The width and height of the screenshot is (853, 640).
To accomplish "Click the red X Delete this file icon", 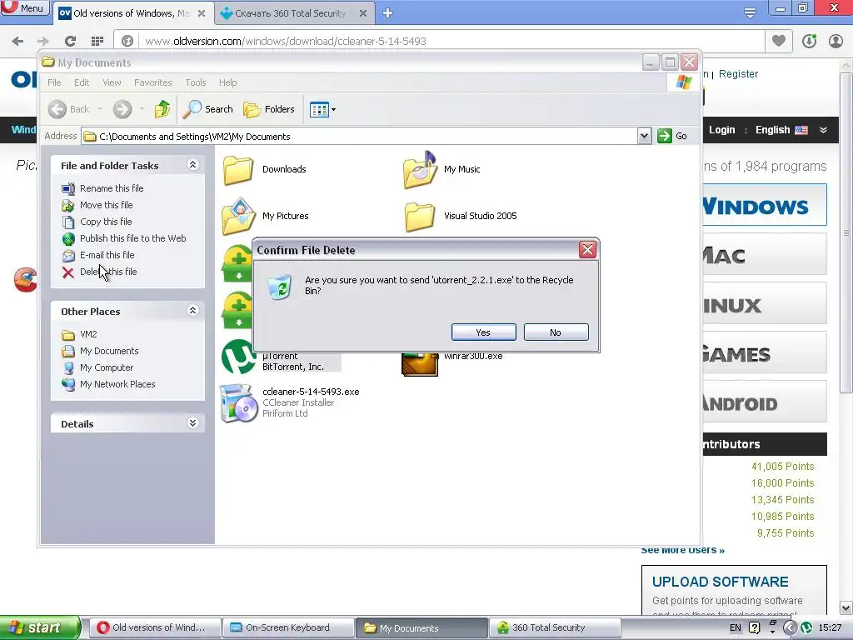I will (68, 272).
